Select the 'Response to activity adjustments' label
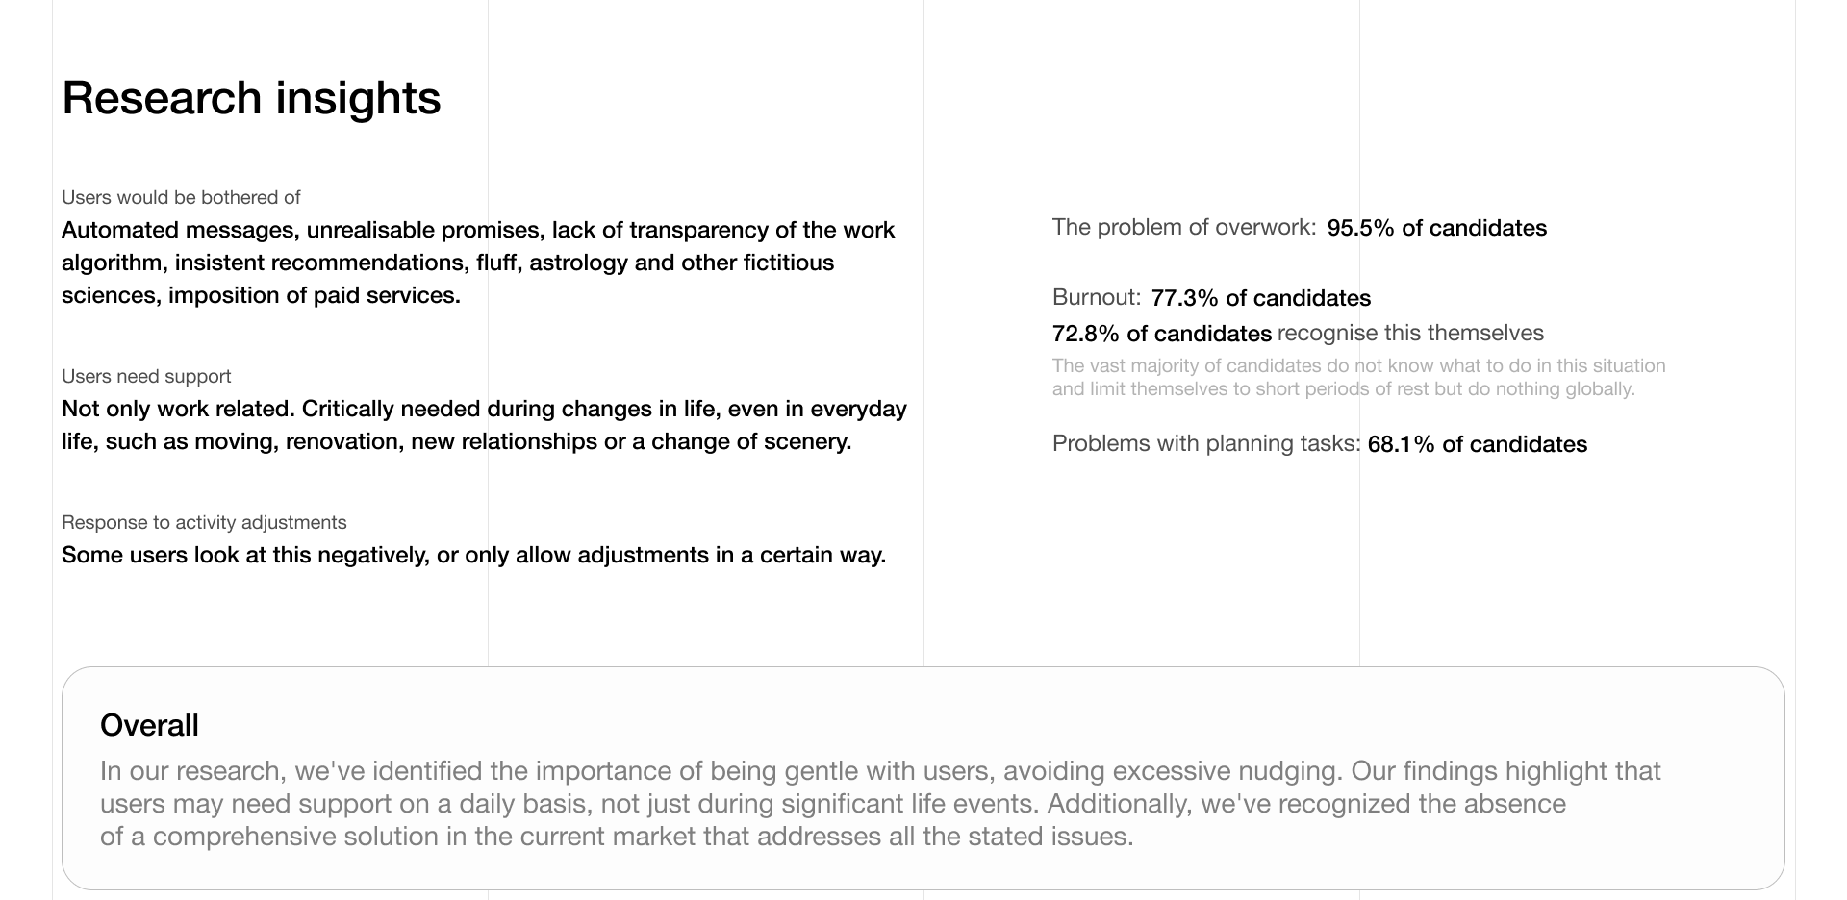The width and height of the screenshot is (1847, 900). pyautogui.click(x=204, y=522)
